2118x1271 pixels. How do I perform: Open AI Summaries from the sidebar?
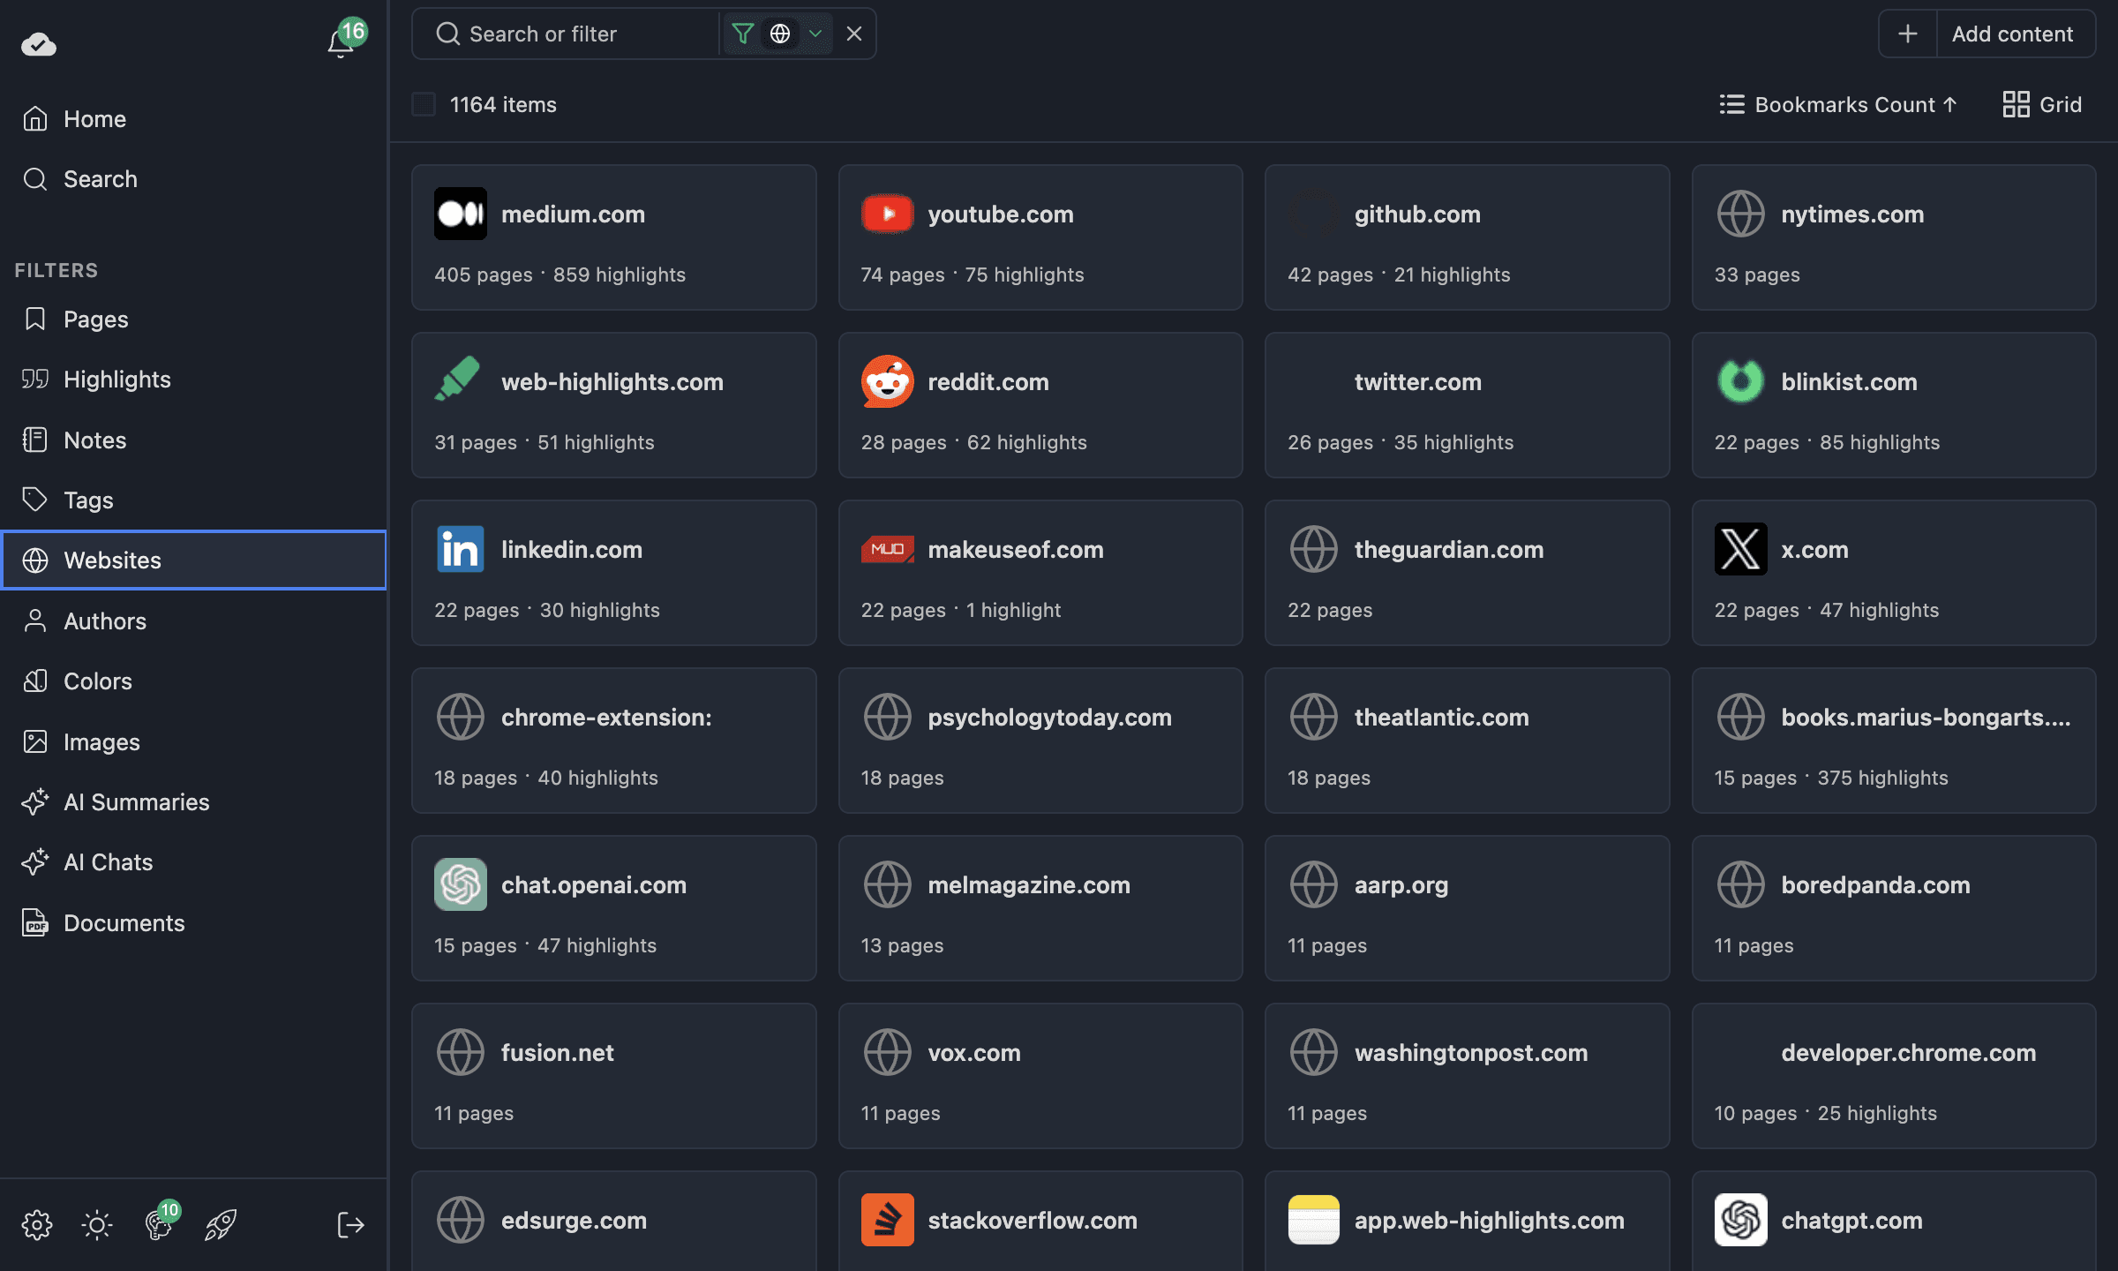coord(138,801)
